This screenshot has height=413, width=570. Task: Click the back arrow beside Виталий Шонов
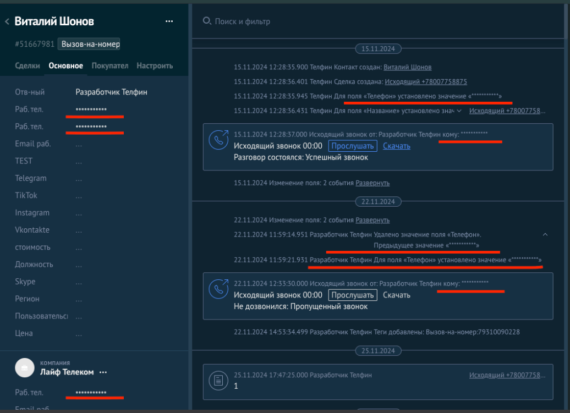[x=7, y=20]
